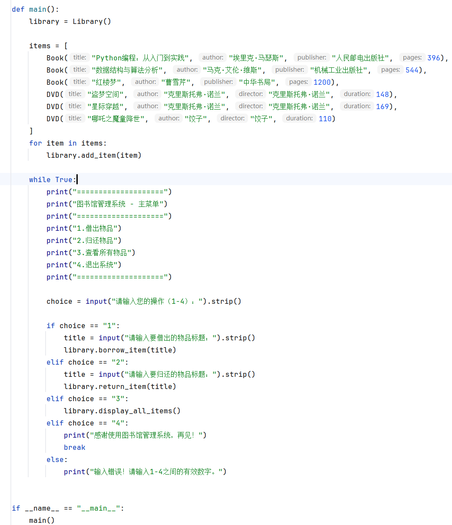The image size is (452, 525).
Task: Click the 'library.display_all_items()' call
Action: [x=122, y=411]
